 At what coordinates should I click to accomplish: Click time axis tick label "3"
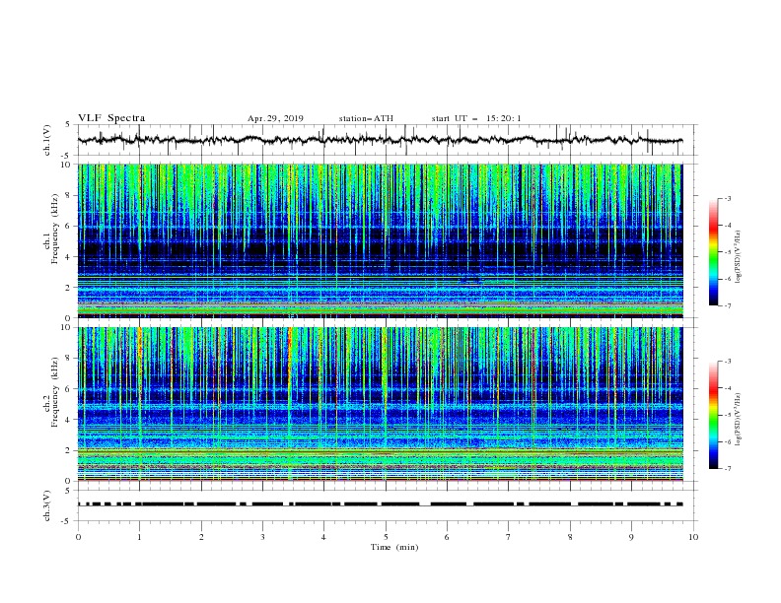[262, 537]
